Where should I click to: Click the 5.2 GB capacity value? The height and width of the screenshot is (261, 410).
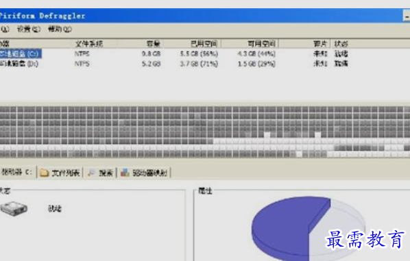click(151, 64)
